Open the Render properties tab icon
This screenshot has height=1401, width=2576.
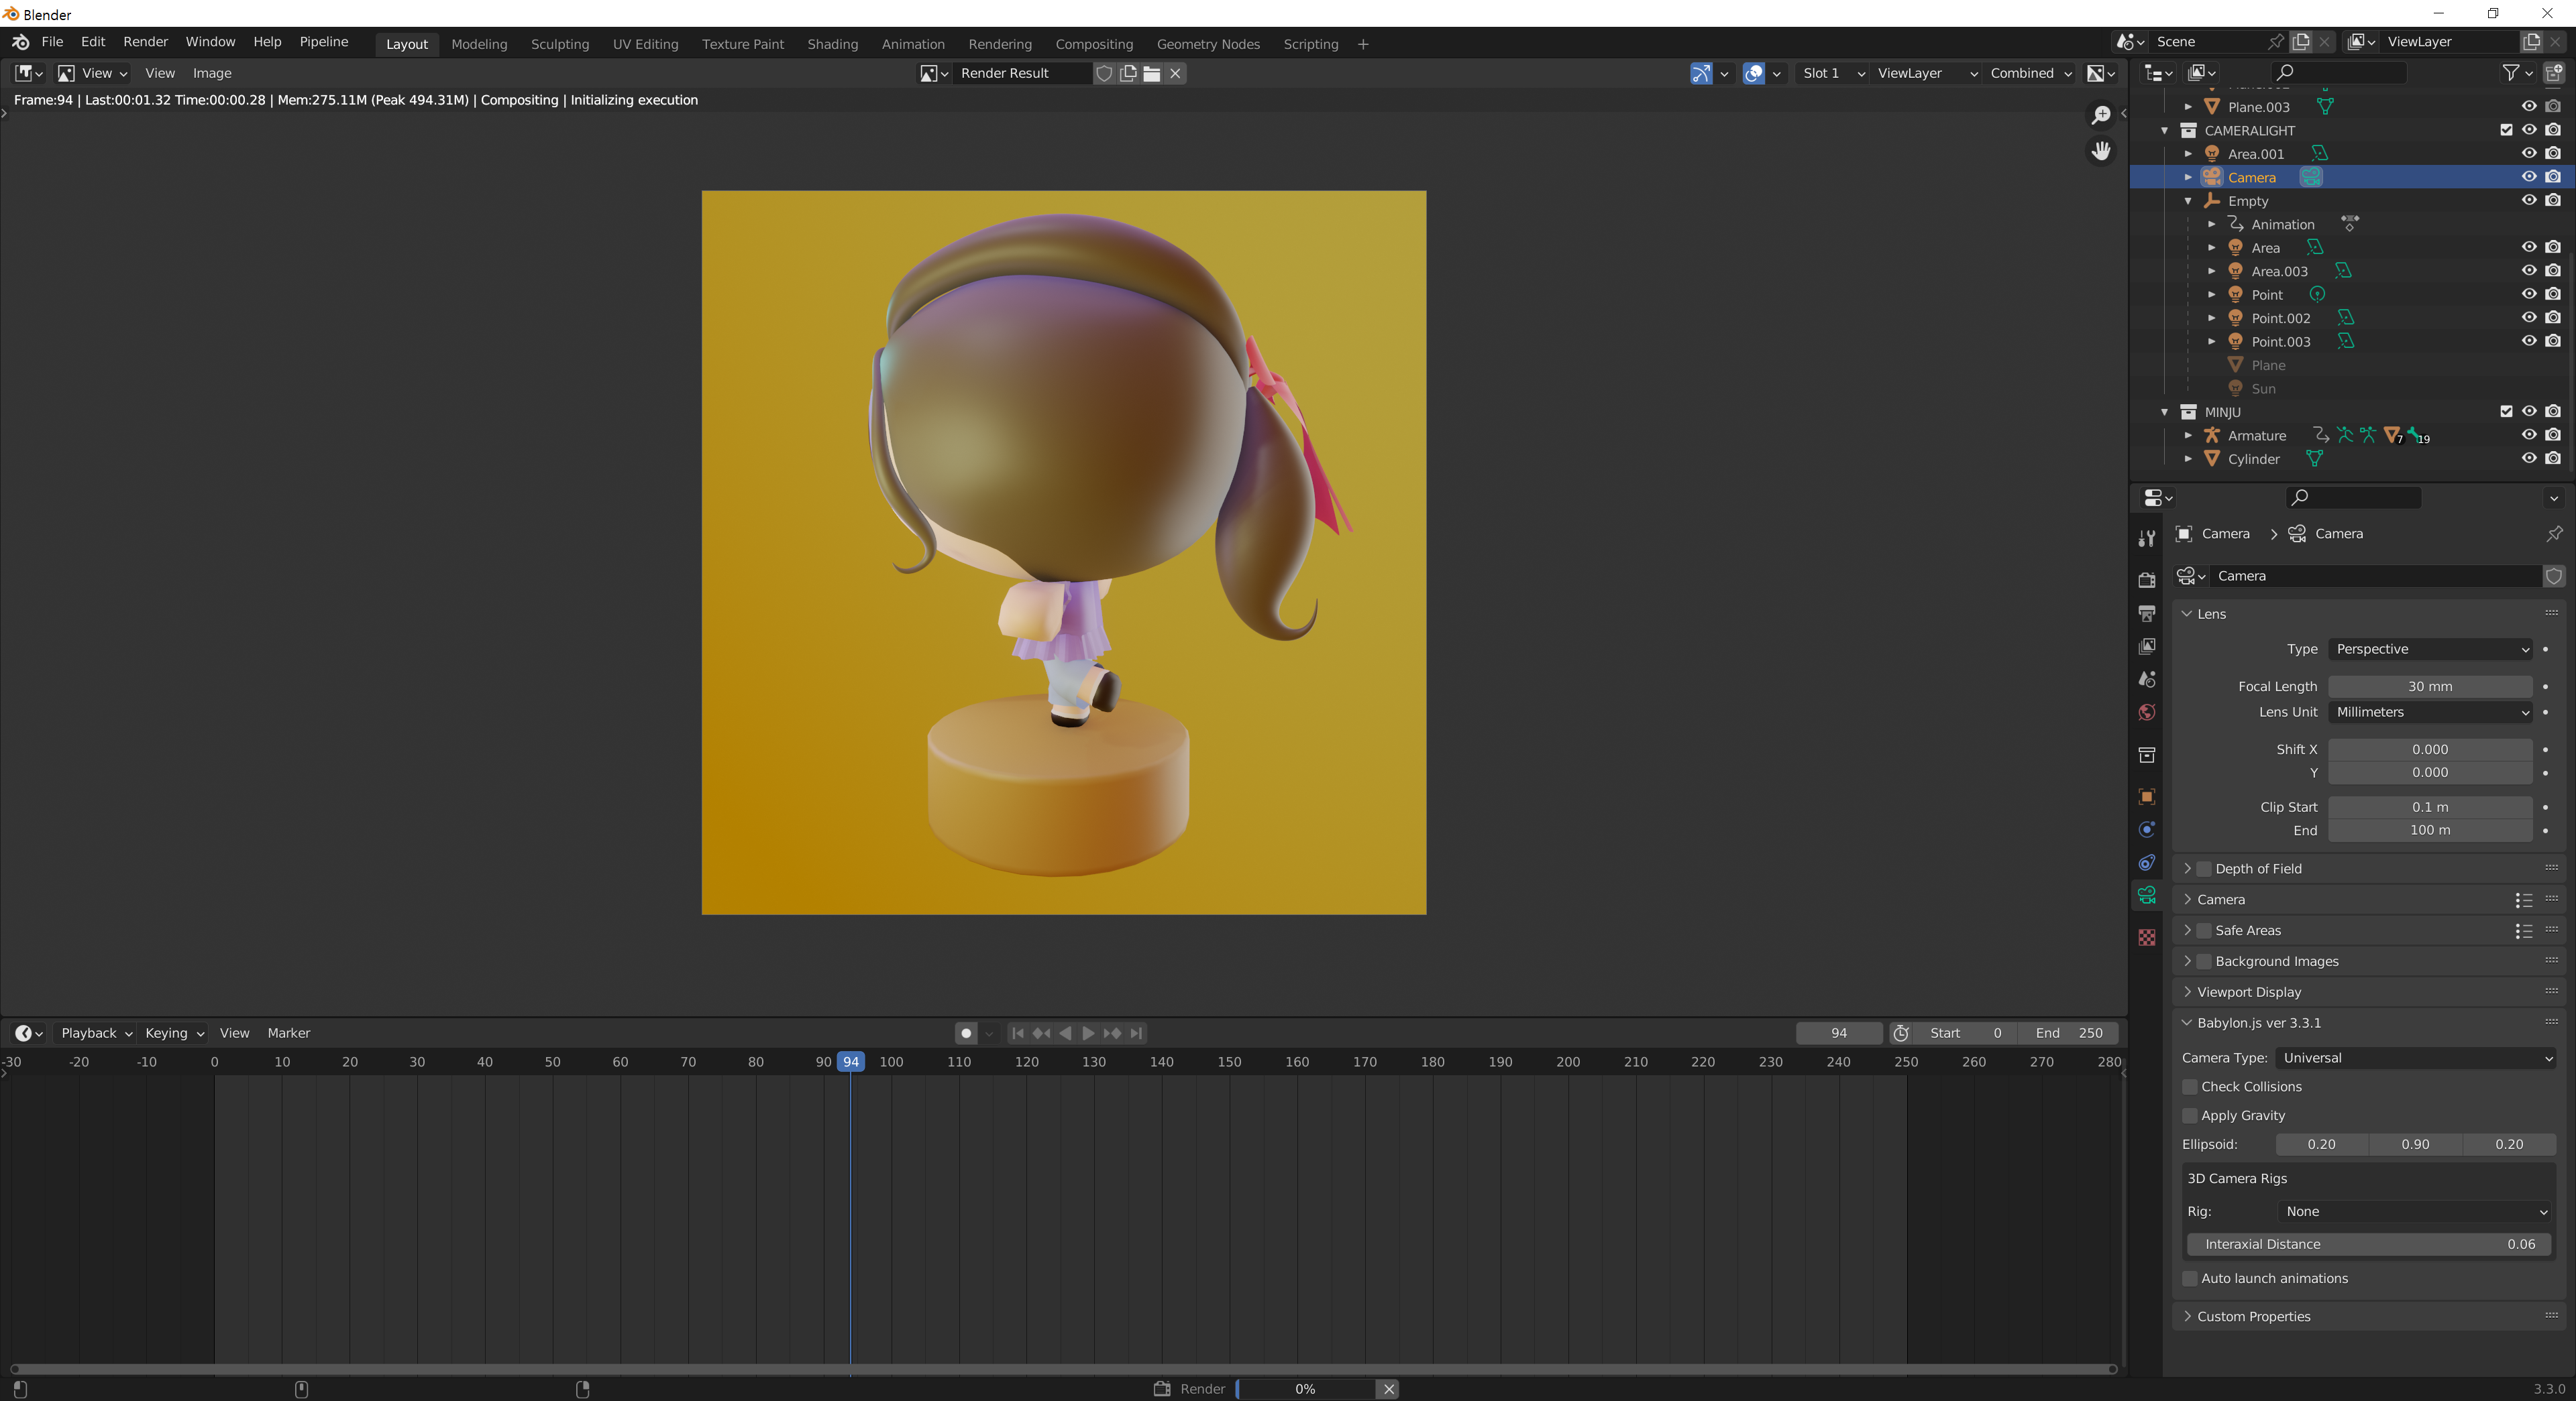2146,581
